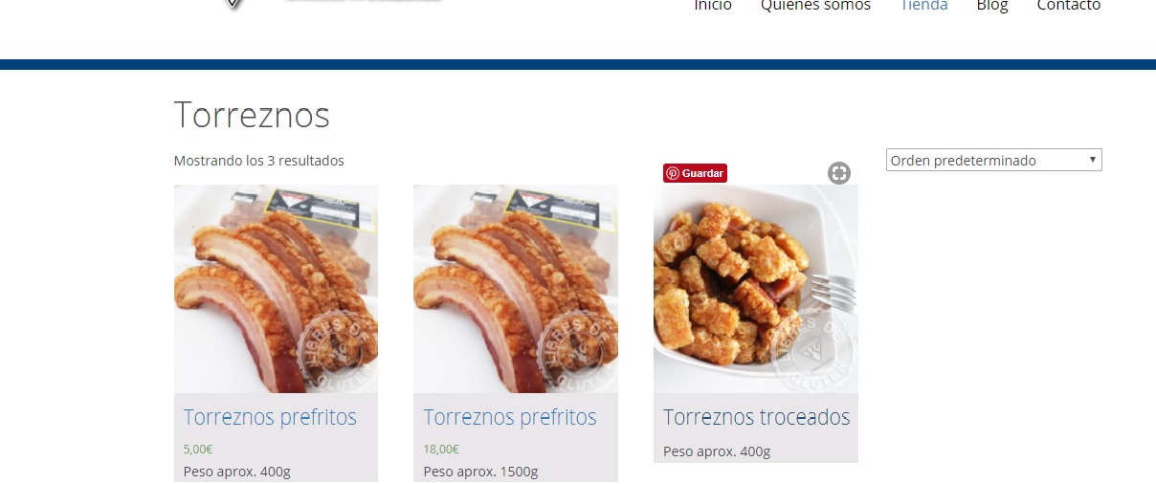The height and width of the screenshot is (484, 1156).
Task: Open the Torreznos troceados product link
Action: coord(756,418)
